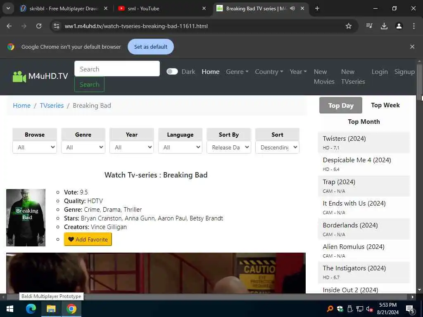423x317 pixels.
Task: Open Despicable Me 4 (2024) listing
Action: coord(357,160)
